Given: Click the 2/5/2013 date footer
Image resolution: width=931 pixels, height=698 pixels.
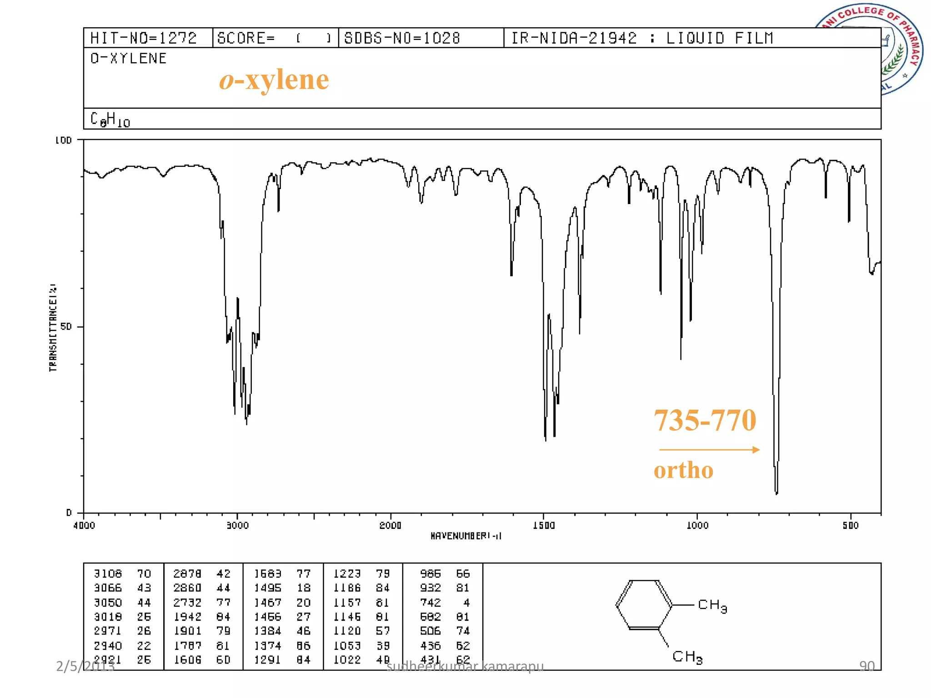Looking at the screenshot, I should pos(85,666).
